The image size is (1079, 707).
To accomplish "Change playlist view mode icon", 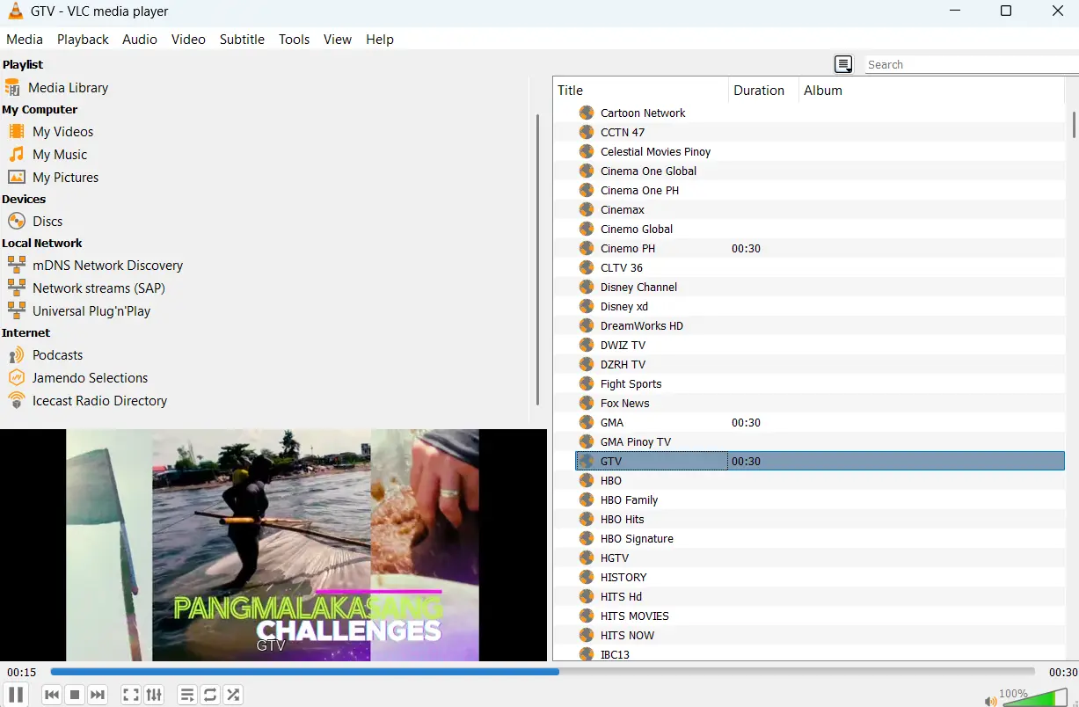I will [x=843, y=64].
